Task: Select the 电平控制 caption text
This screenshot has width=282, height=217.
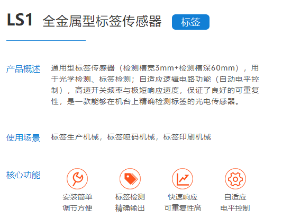Action: pos(235,208)
